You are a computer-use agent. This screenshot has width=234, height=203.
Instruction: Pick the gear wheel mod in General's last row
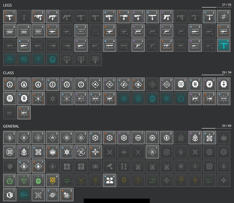(53, 195)
